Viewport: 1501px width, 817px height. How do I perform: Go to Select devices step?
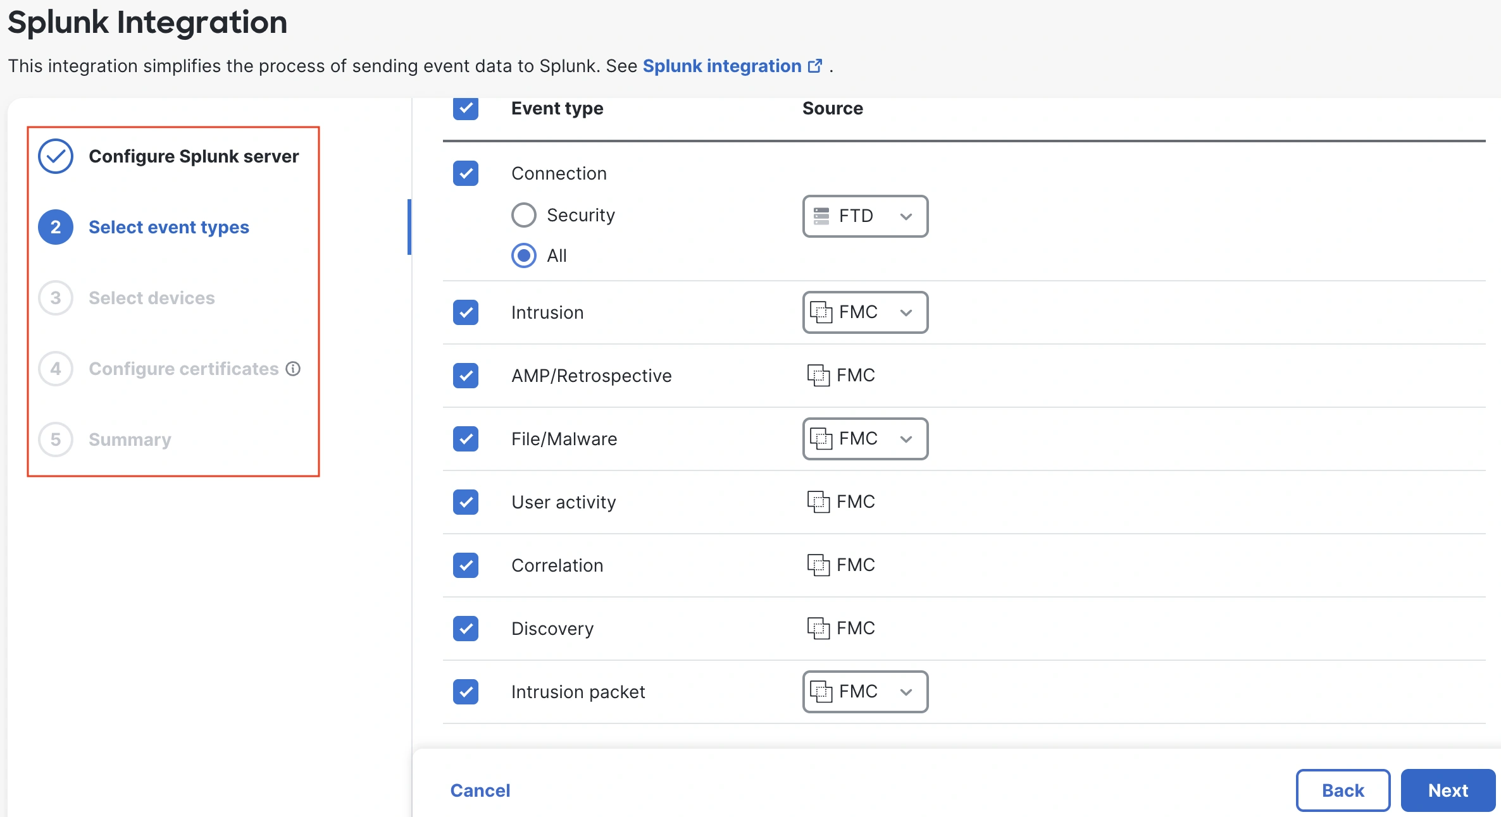click(x=151, y=298)
